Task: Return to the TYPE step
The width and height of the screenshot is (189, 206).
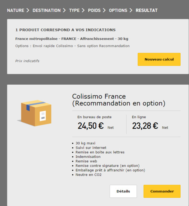Action: coord(74,10)
